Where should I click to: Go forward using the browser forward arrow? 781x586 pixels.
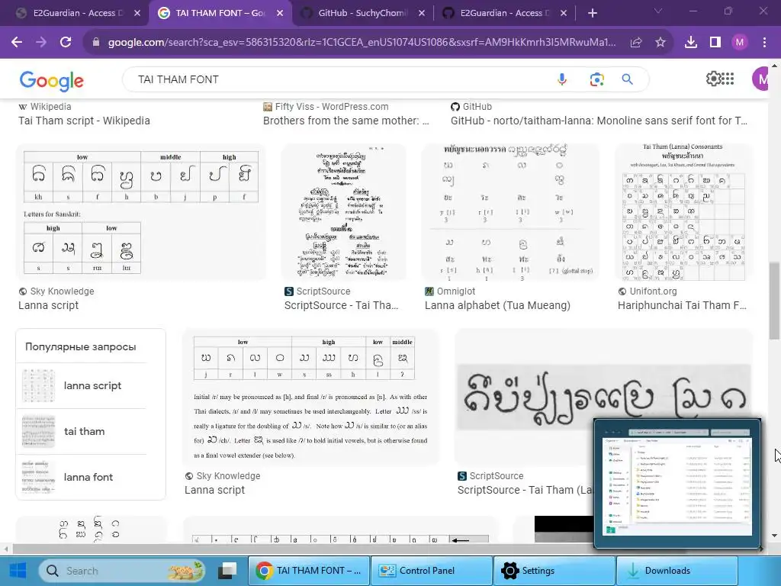41,43
